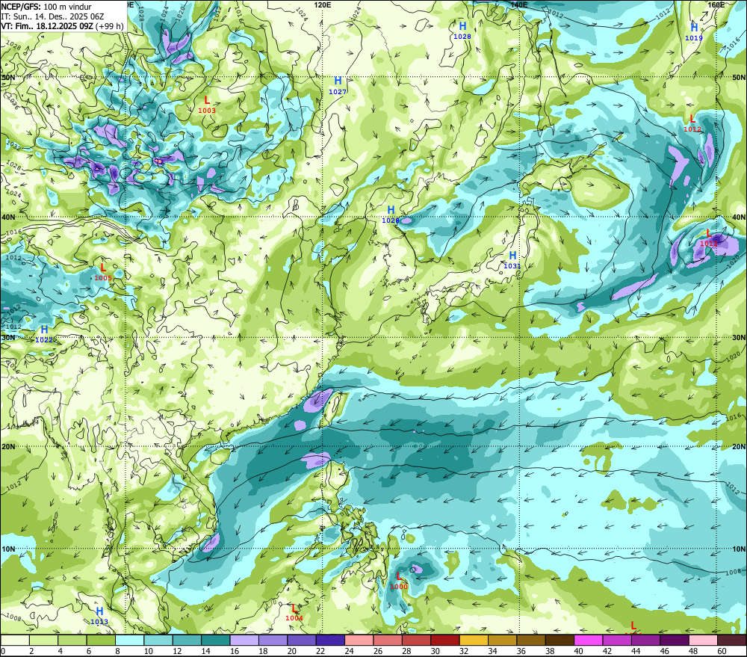Click the legend value '36'
Image resolution: width=747 pixels, height=657 pixels.
(521, 651)
